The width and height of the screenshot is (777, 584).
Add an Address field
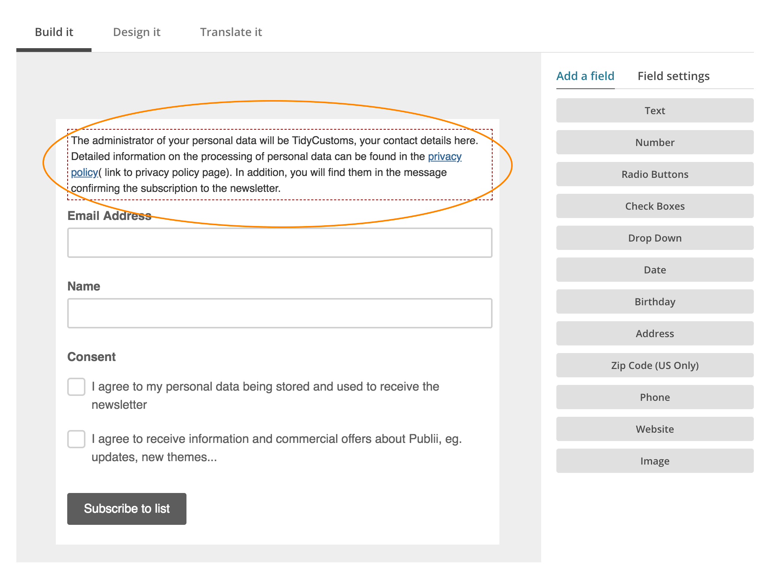click(x=655, y=334)
